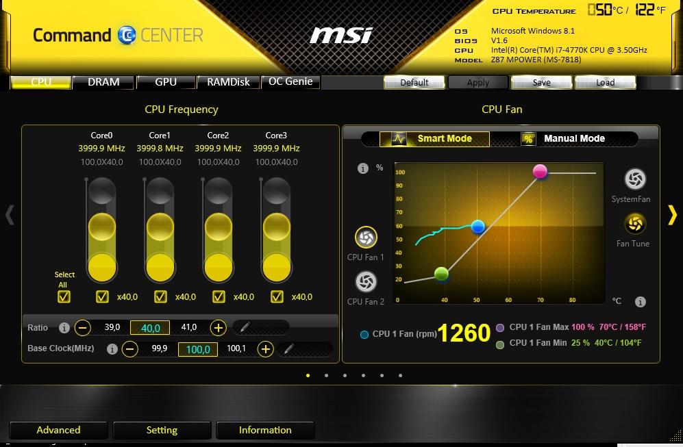Click the blue current temperature point

(478, 227)
